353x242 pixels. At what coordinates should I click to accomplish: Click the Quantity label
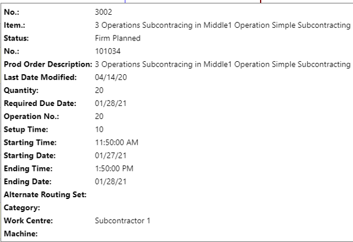21,90
